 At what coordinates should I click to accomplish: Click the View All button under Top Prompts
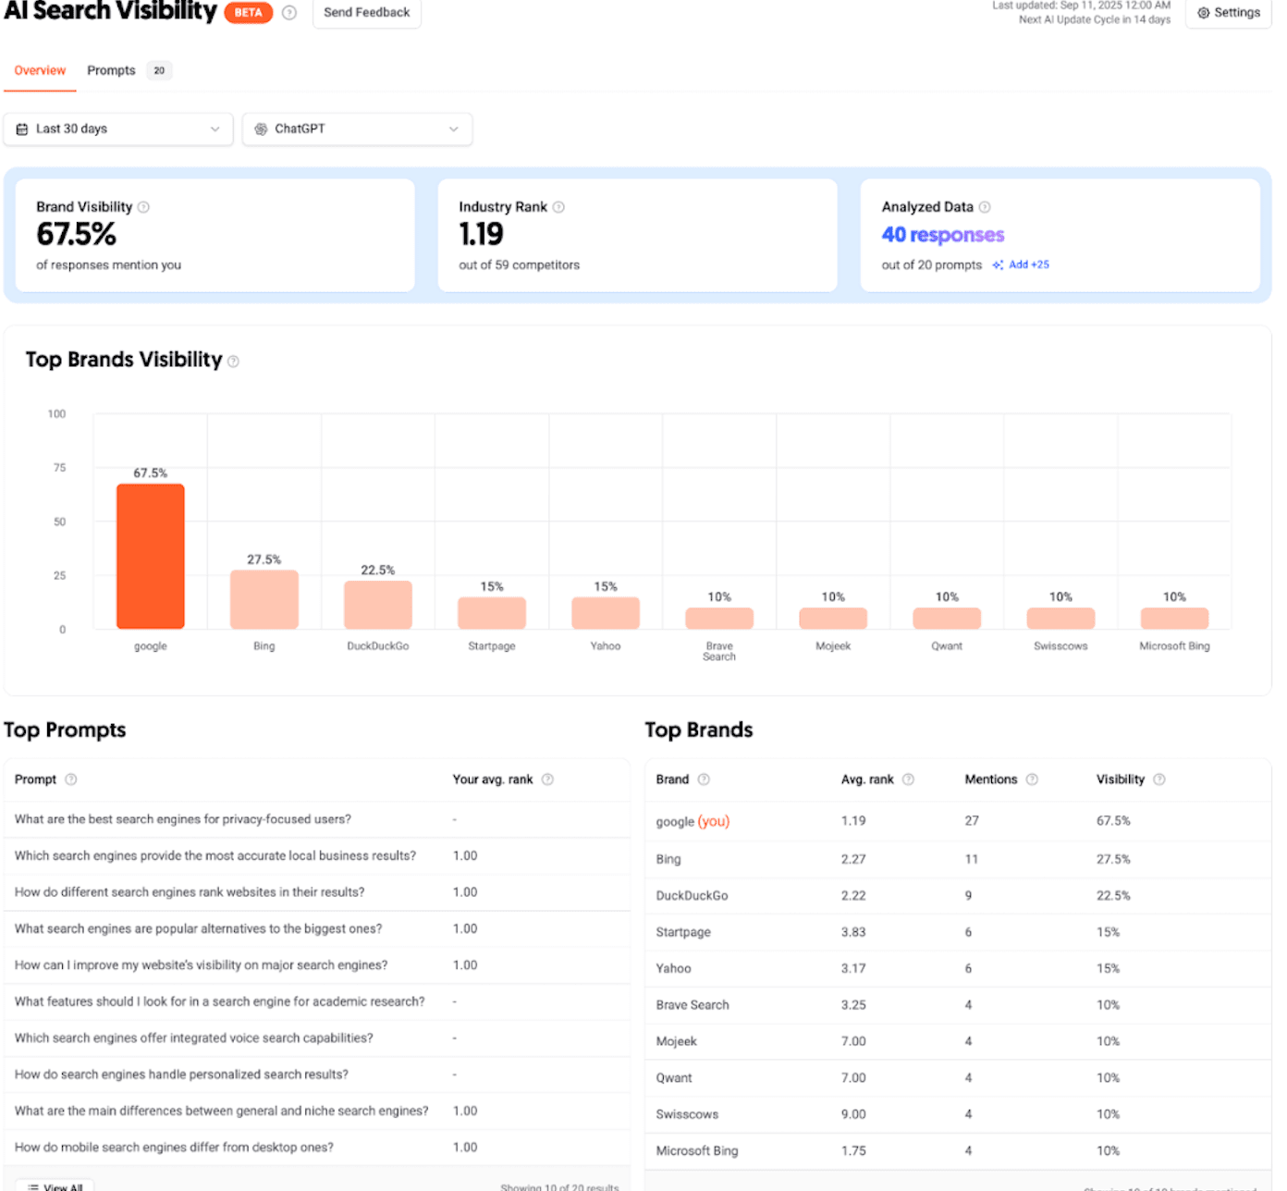[55, 1186]
